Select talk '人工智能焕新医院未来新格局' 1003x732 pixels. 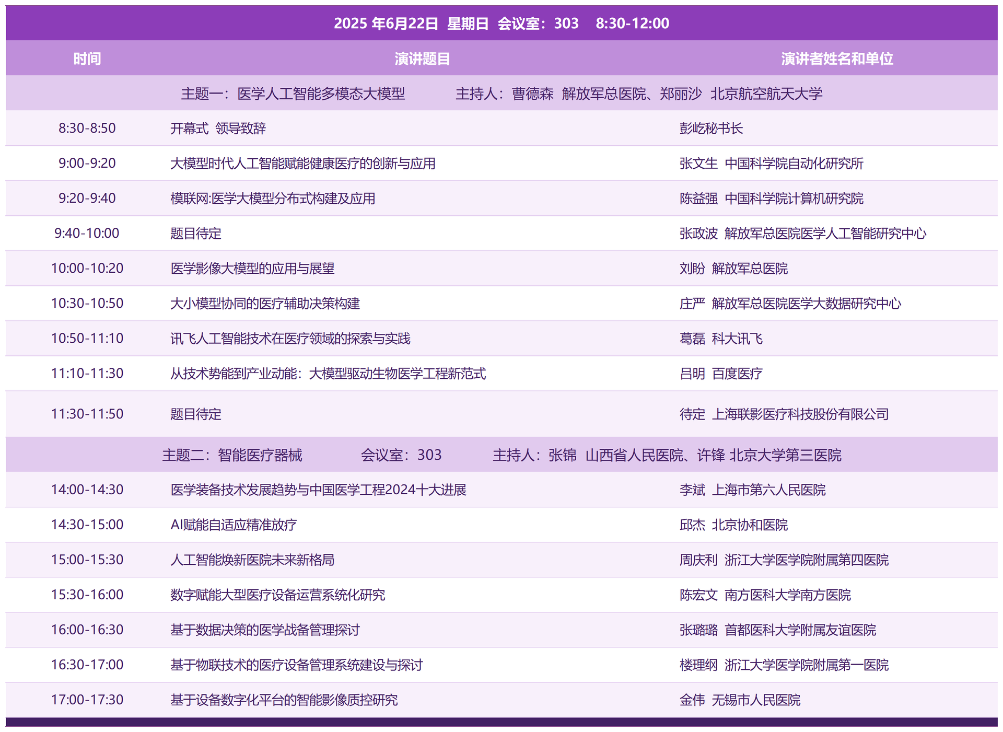pyautogui.click(x=252, y=560)
